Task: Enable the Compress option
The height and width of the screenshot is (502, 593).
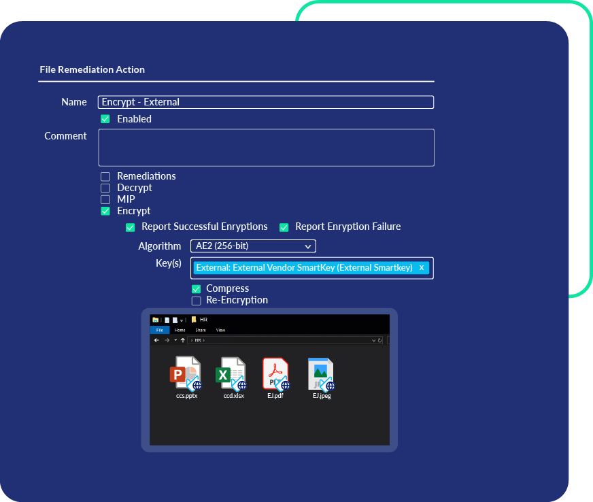Action: [196, 288]
